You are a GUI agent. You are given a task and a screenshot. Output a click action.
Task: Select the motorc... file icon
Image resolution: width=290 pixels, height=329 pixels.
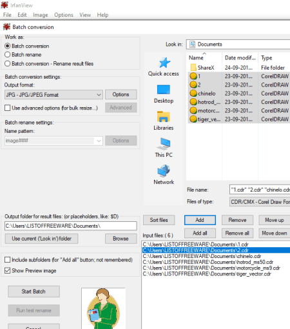click(x=193, y=110)
